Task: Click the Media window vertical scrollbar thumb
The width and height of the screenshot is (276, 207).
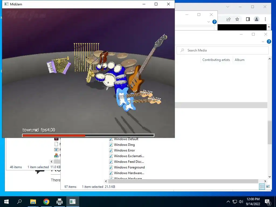Action: point(270,132)
